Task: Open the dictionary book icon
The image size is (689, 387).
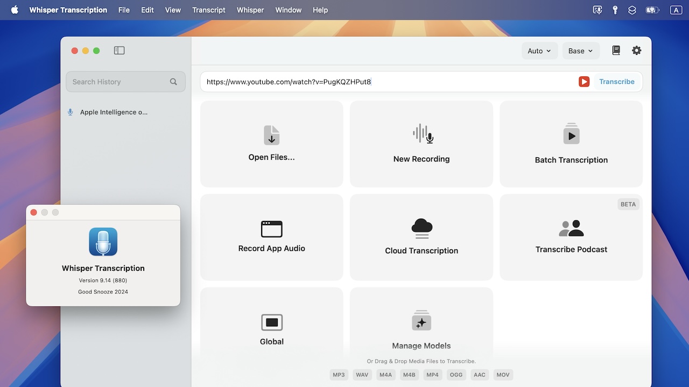Action: point(616,51)
